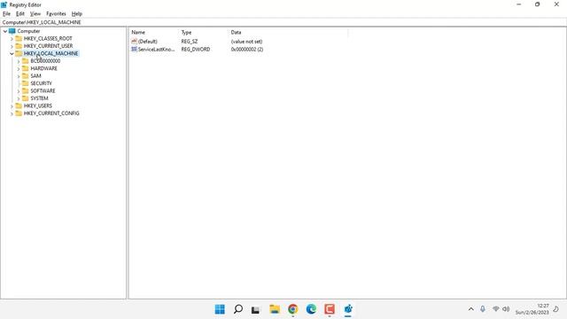Open the View menu
The height and width of the screenshot is (319, 567).
35,14
